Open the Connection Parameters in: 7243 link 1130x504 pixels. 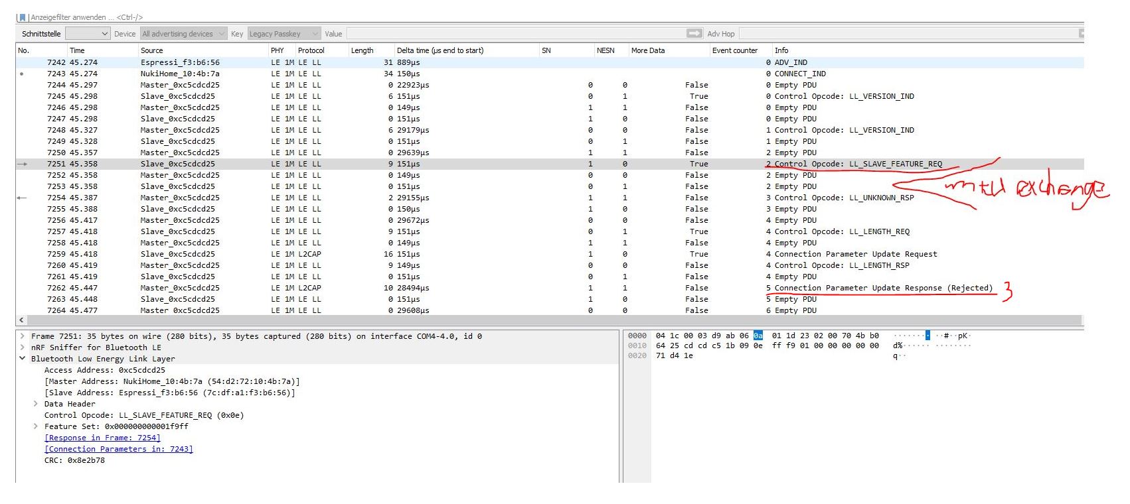119,449
